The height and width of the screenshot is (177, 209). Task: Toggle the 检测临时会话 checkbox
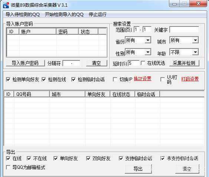click(74, 79)
